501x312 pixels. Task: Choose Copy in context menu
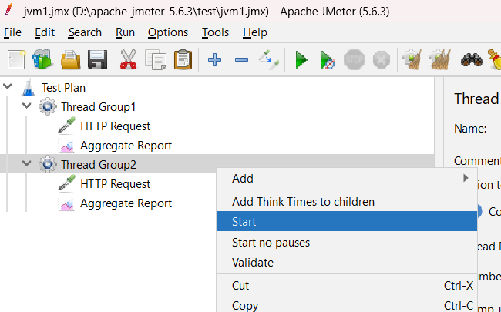click(x=347, y=305)
